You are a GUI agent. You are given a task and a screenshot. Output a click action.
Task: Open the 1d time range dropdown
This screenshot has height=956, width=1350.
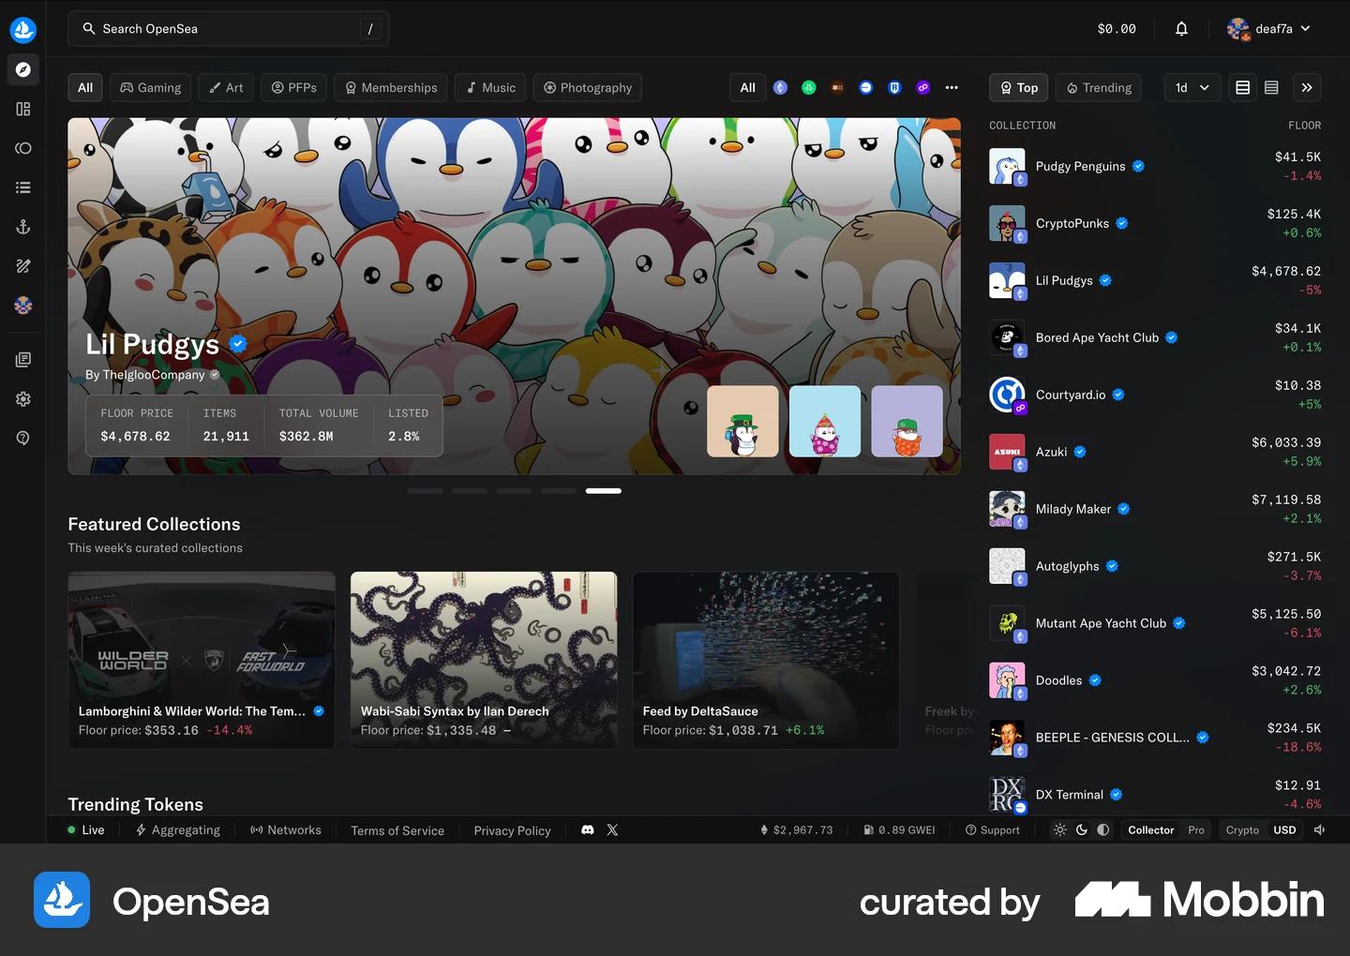pyautogui.click(x=1192, y=88)
